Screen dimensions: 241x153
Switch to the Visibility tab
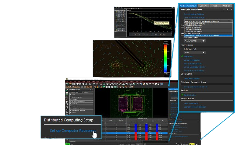coord(227,6)
